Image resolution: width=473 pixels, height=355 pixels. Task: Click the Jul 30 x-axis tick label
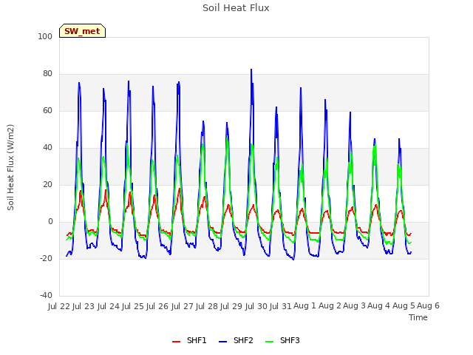pyautogui.click(x=256, y=306)
